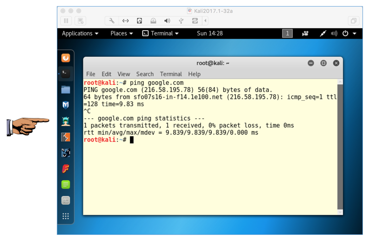Open the Terminal menu in menubar
Screen dimensions: 370x241
tap(171, 74)
